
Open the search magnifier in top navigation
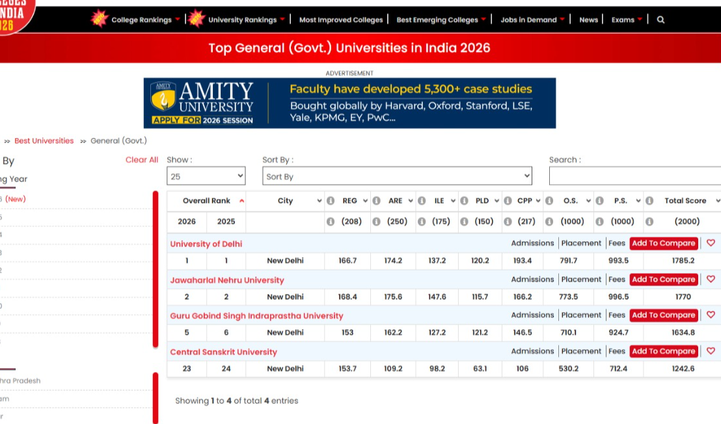click(x=660, y=20)
